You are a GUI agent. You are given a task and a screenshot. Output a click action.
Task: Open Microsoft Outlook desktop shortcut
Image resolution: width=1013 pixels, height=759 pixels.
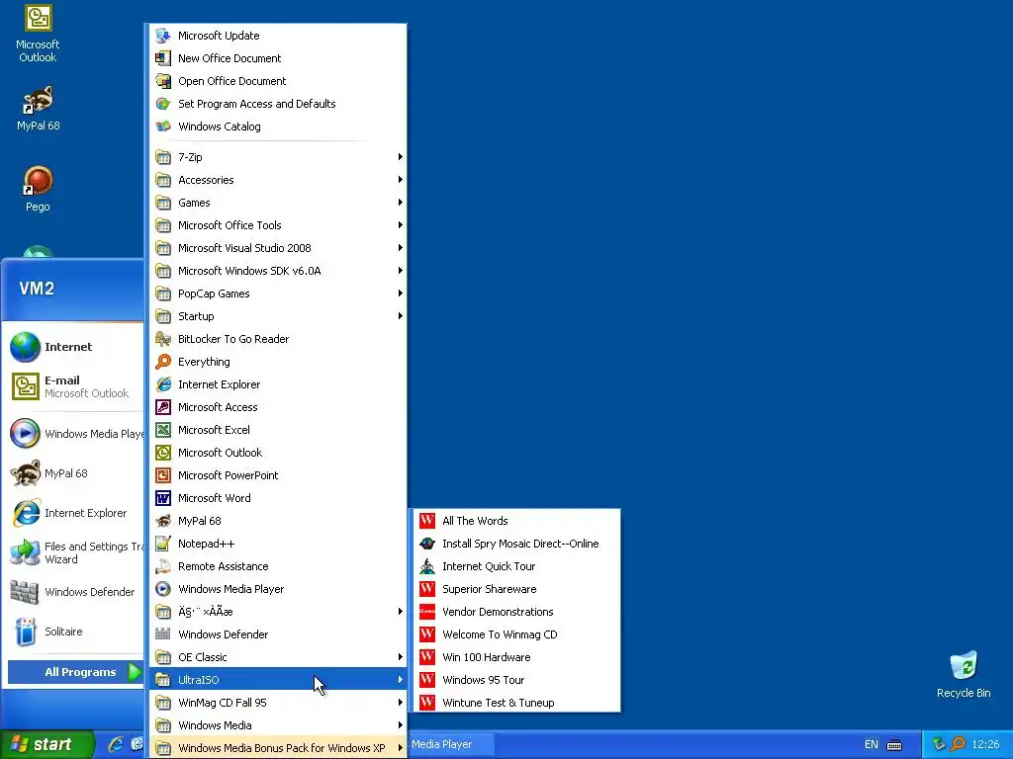tap(38, 35)
